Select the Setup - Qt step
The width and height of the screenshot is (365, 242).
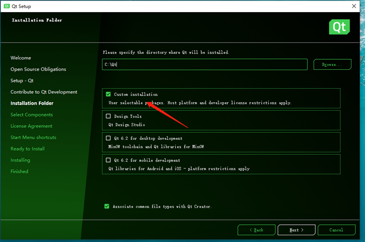[x=22, y=81]
